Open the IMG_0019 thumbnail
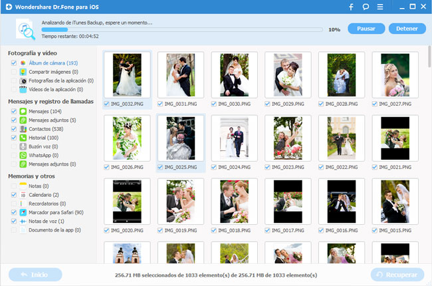The image size is (432, 286). 181,202
